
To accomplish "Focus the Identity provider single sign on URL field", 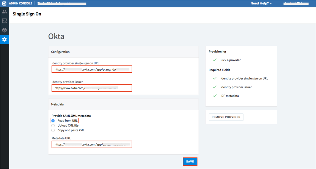I will click(x=92, y=69).
